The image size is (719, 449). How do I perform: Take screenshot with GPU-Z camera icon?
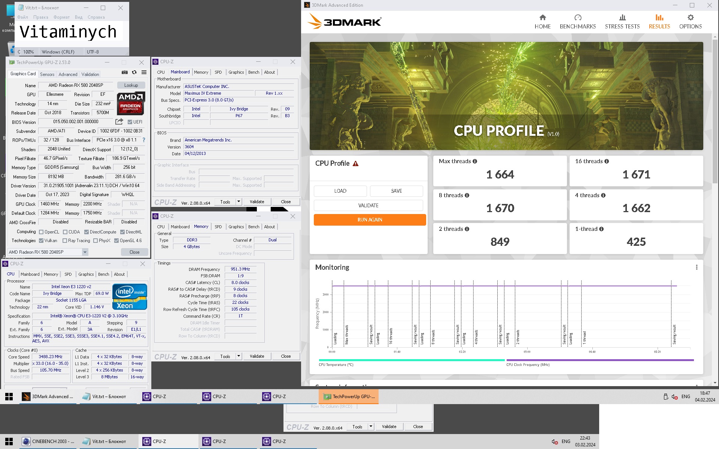click(x=125, y=73)
